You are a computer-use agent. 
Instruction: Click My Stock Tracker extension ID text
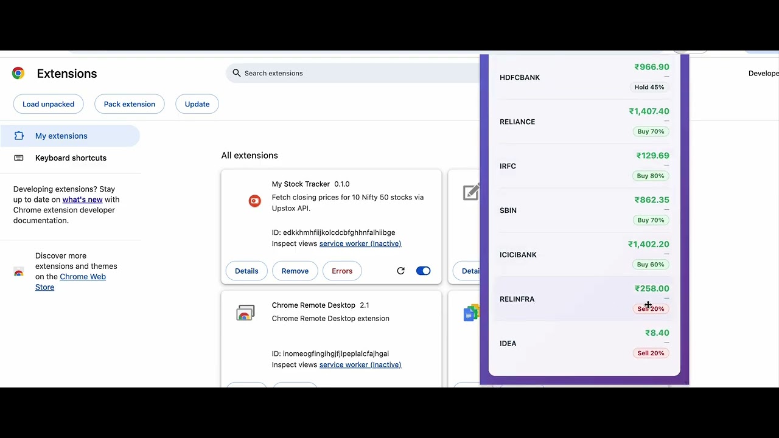click(x=334, y=232)
